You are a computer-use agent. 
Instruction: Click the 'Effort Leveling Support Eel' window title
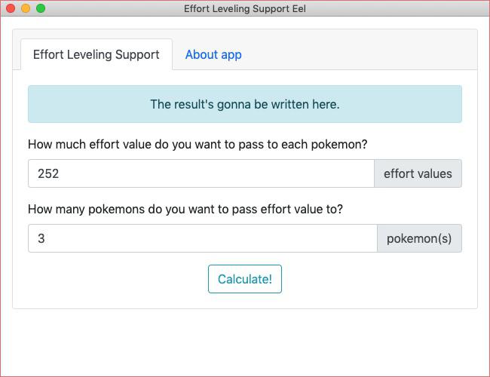pos(245,8)
